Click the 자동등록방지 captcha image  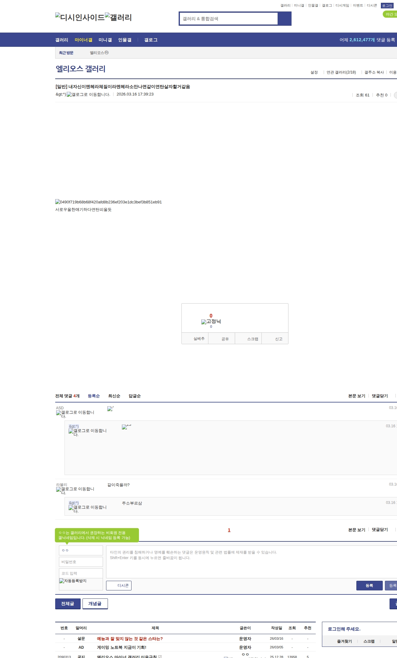(73, 581)
